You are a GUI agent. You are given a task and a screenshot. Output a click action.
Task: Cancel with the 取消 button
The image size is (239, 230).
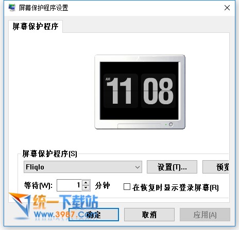point(149,215)
